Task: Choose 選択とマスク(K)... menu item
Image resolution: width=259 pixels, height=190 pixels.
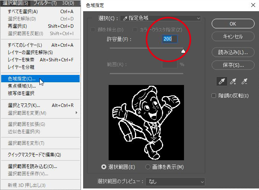Action: pos(41,105)
